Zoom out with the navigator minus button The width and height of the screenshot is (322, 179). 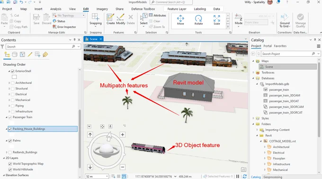tap(123, 167)
